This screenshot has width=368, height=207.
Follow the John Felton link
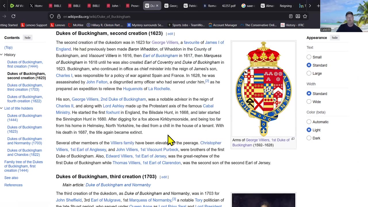tap(97, 82)
